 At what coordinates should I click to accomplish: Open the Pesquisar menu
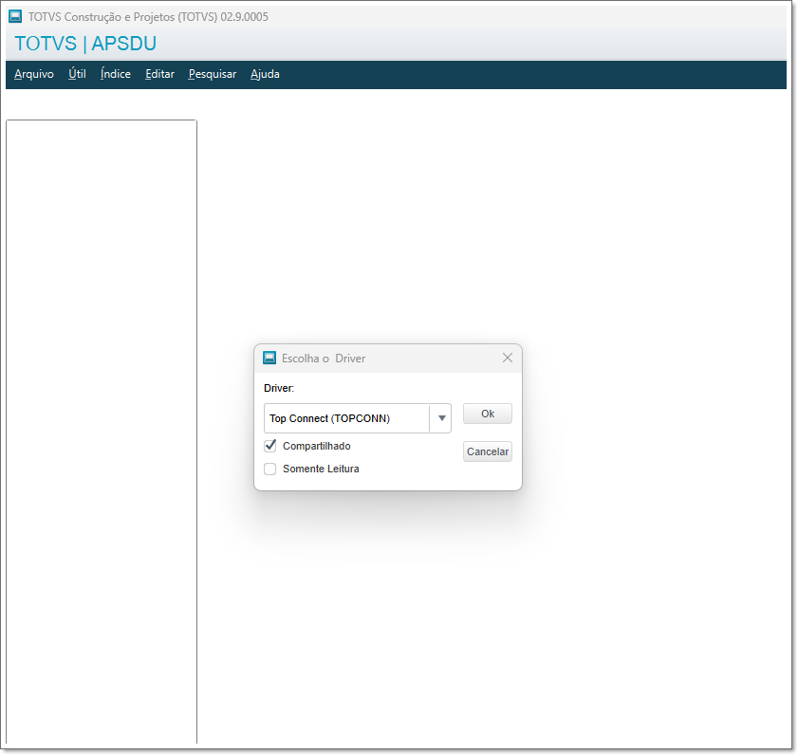point(213,74)
